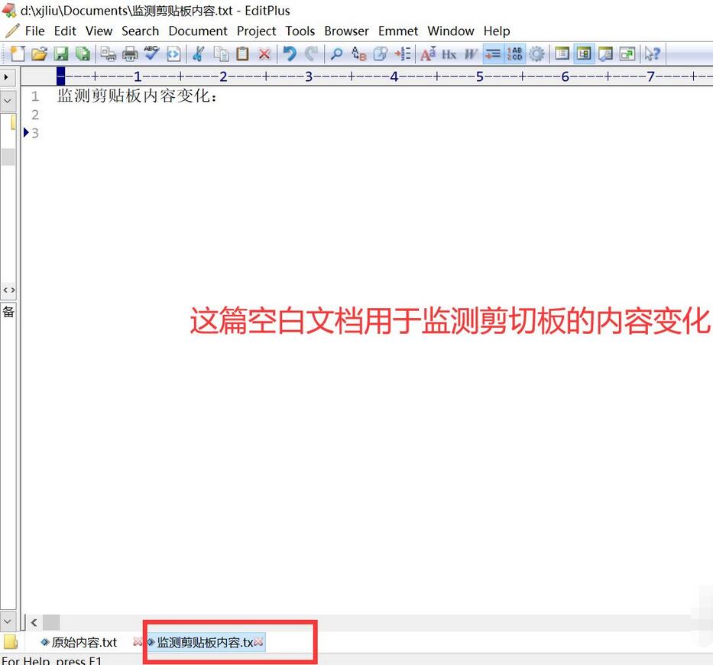This screenshot has width=713, height=665.
Task: Close the 监测剪贴板内容.txt tab
Action: tap(258, 641)
